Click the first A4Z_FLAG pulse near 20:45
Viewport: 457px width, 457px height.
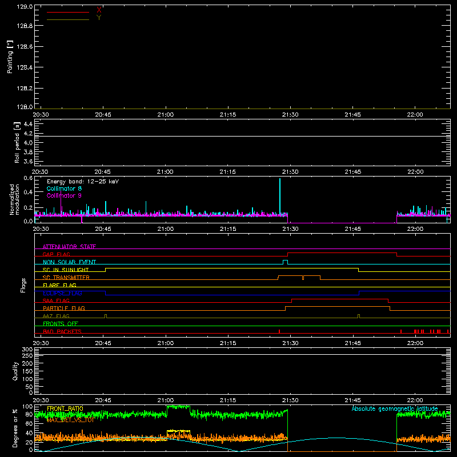106,316
